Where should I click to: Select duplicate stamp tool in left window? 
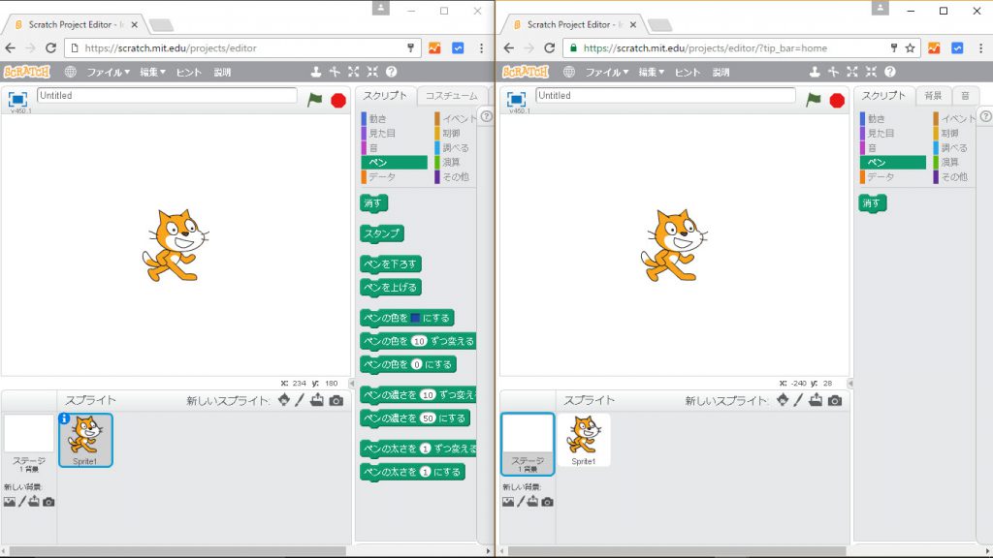pyautogui.click(x=315, y=72)
